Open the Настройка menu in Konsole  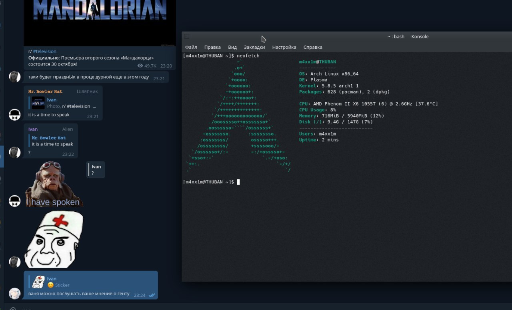pyautogui.click(x=284, y=47)
